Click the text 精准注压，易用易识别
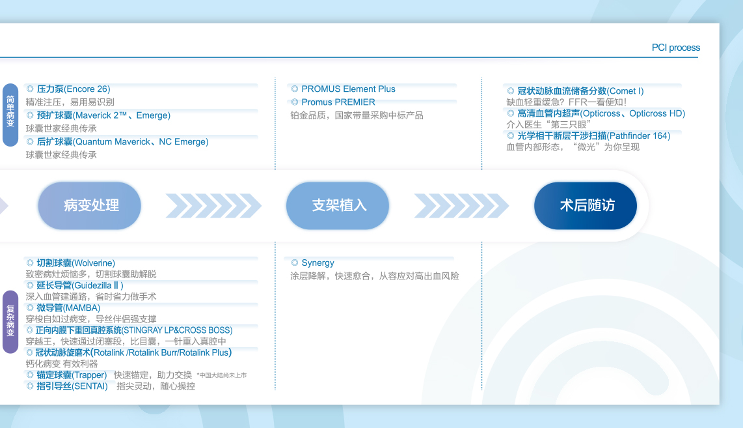The image size is (743, 428). [x=70, y=102]
